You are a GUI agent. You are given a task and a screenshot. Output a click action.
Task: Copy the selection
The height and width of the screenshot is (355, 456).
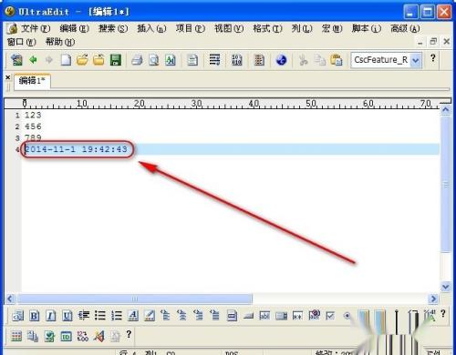pyautogui.click(x=319, y=60)
